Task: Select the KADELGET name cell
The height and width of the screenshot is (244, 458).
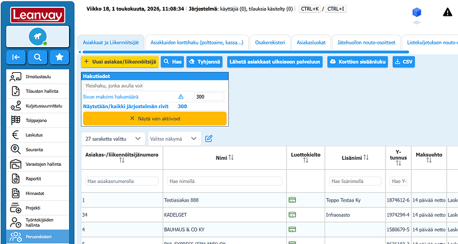Action: 224,215
